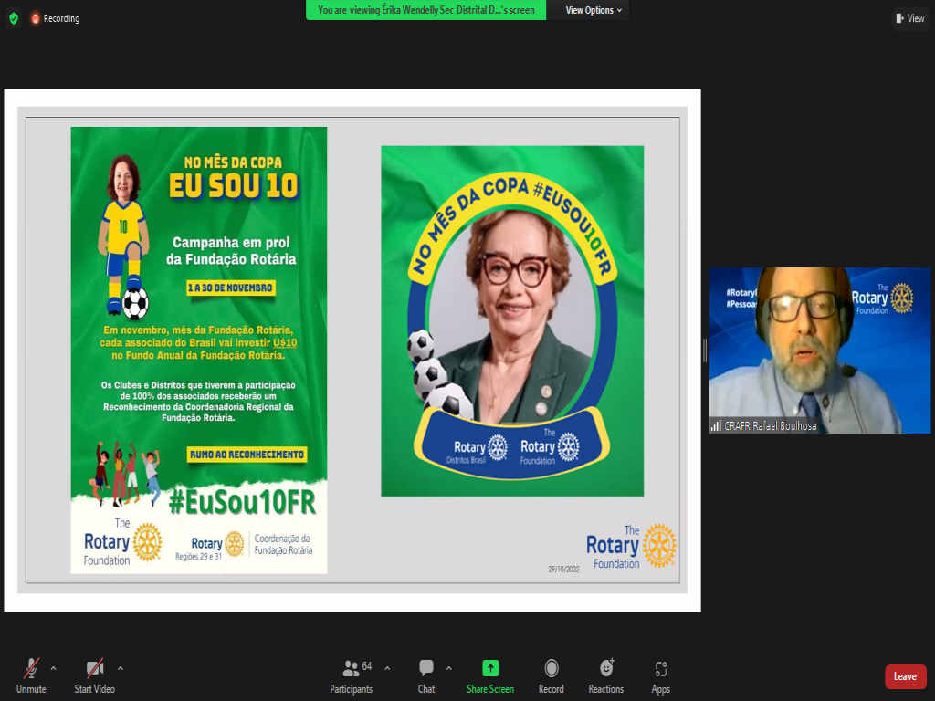
Task: Click the red Leave button
Action: [x=905, y=676]
